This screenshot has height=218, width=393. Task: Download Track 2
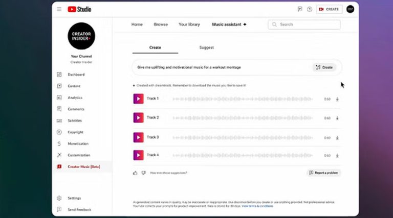pos(337,118)
